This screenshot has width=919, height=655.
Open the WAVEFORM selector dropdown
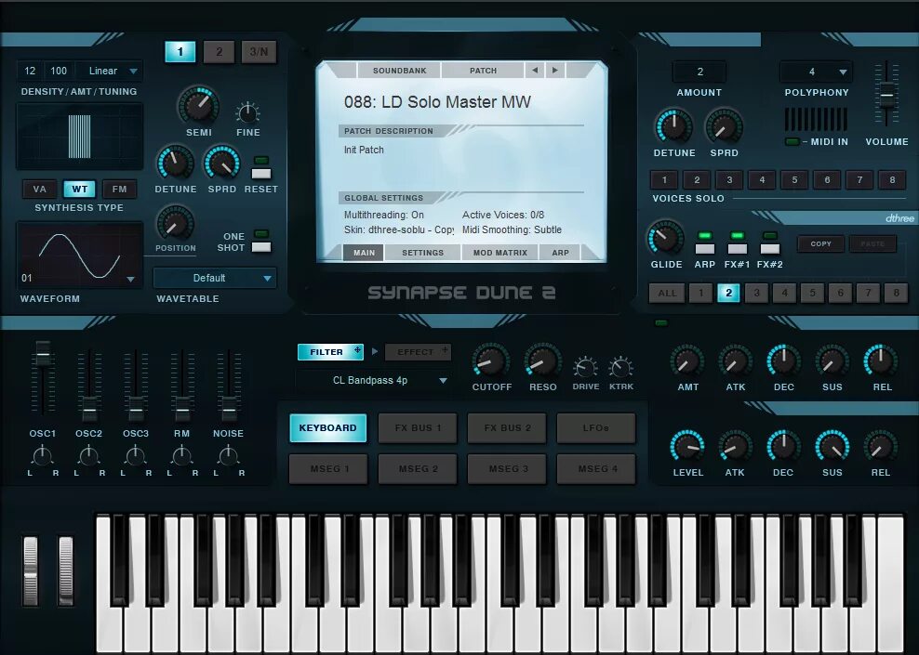tap(131, 280)
